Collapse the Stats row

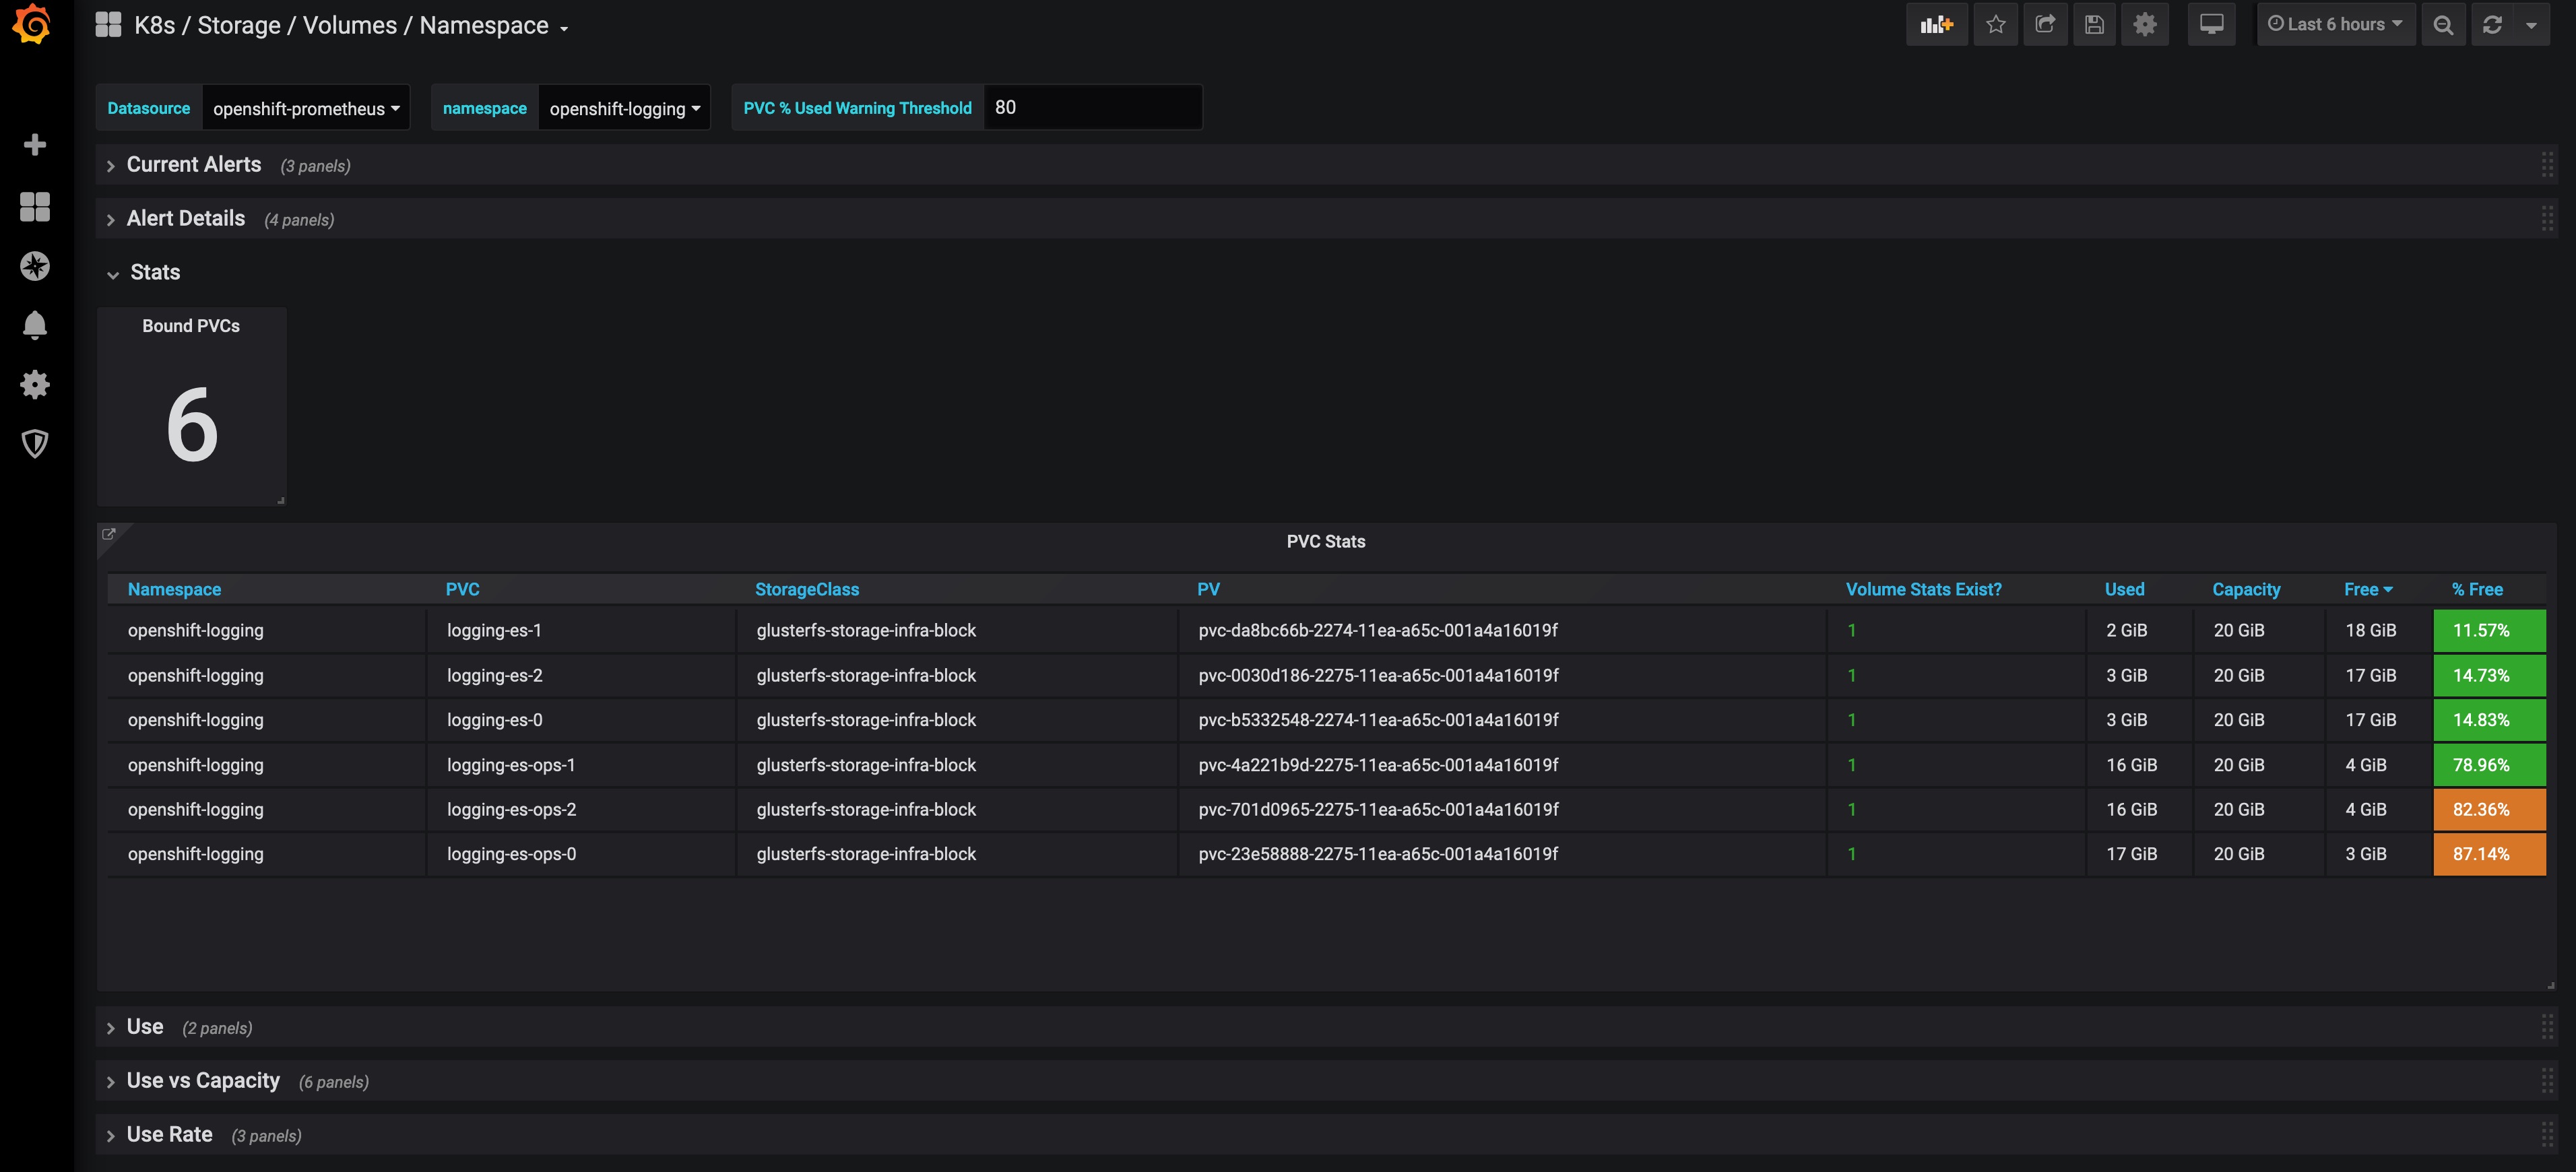click(x=155, y=273)
